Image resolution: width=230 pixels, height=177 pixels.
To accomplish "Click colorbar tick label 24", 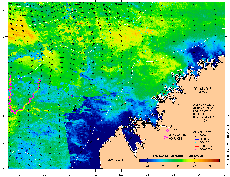I will [147, 166].
